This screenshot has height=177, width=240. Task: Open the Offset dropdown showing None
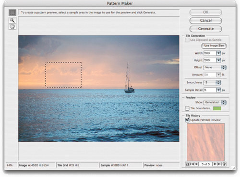tap(215, 67)
